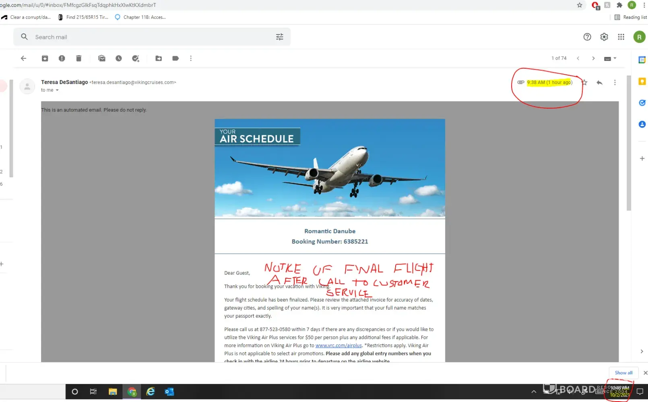
Task: Open Gmail Settings gear
Action: point(604,37)
